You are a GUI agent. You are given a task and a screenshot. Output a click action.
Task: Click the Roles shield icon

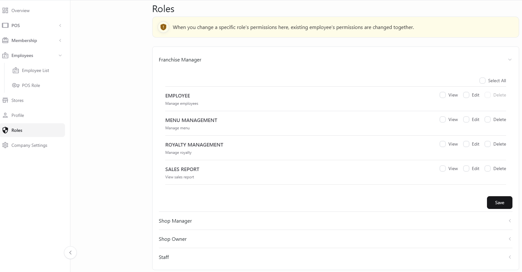(x=5, y=130)
